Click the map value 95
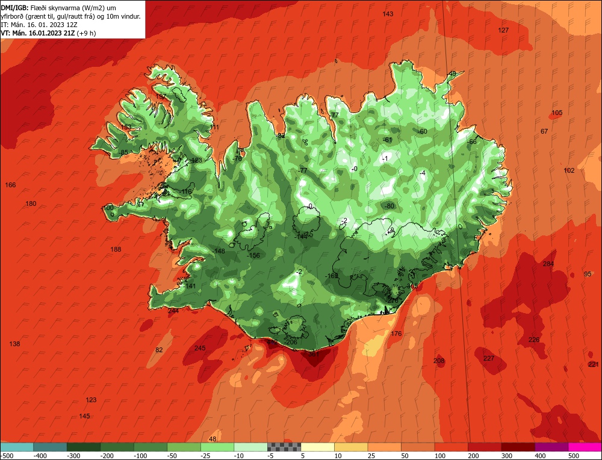 (588, 274)
